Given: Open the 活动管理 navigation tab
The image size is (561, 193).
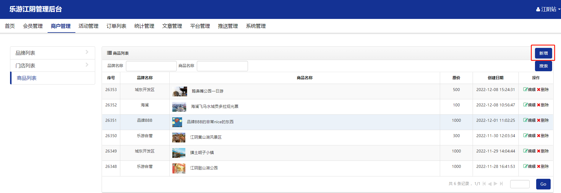Looking at the screenshot, I should [x=88, y=26].
